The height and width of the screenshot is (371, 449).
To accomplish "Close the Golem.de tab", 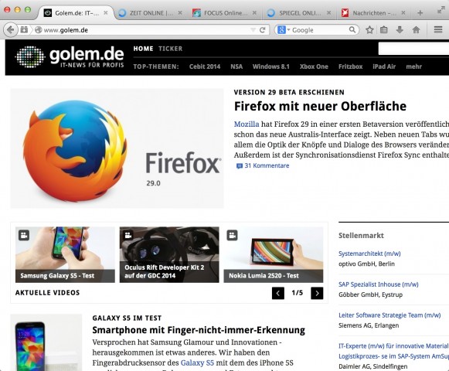I will pos(106,13).
